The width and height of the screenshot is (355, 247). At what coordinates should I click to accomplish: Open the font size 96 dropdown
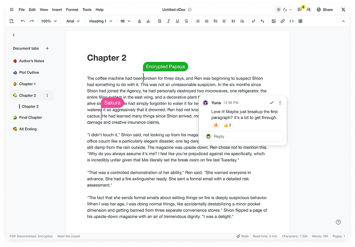(x=125, y=21)
